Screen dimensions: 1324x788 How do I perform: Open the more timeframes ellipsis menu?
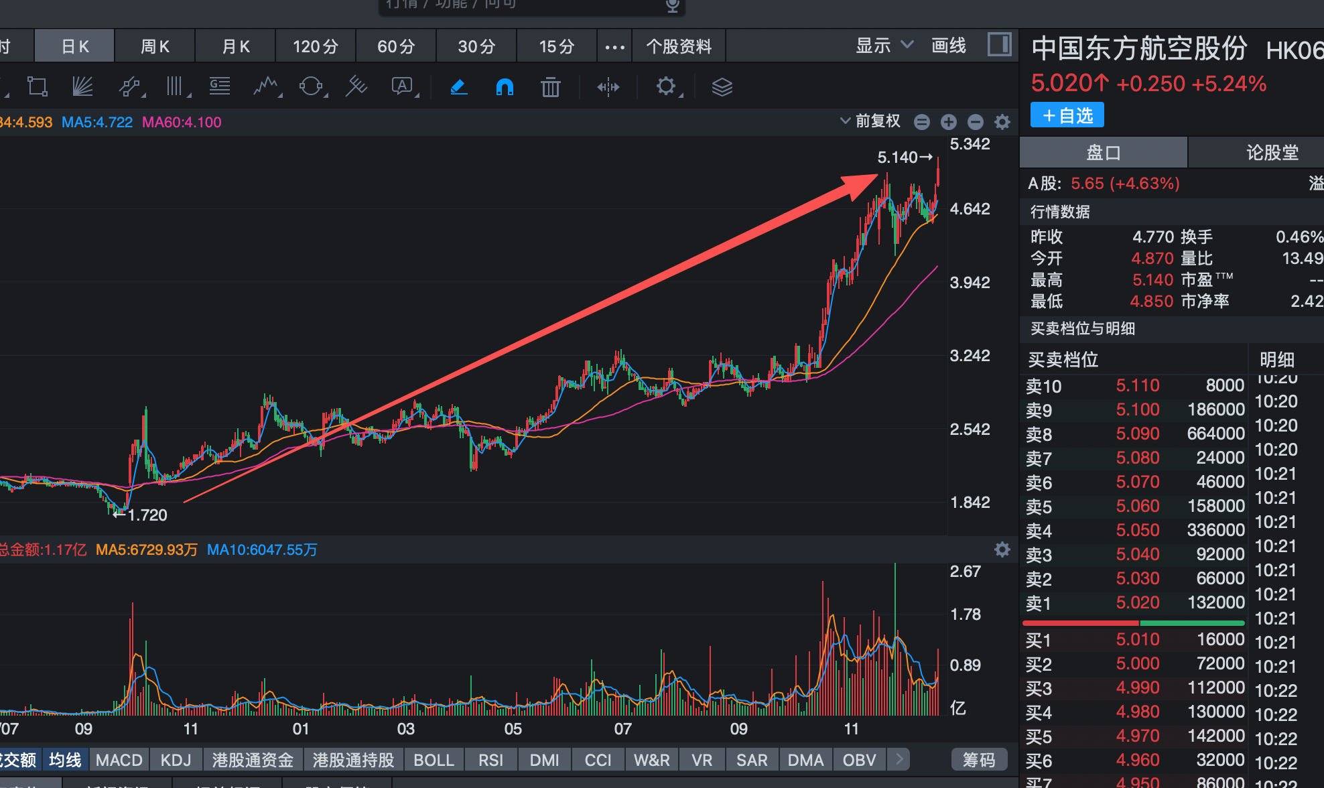click(x=614, y=47)
